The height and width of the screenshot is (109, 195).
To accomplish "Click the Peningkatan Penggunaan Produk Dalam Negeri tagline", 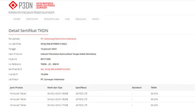I will 31,13.
